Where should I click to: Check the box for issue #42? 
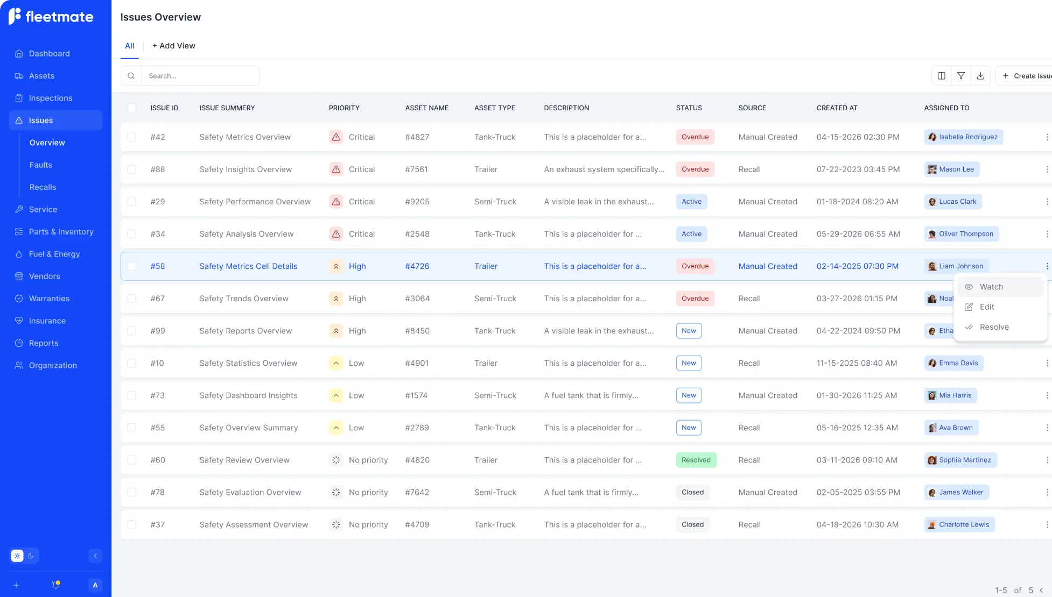point(131,137)
